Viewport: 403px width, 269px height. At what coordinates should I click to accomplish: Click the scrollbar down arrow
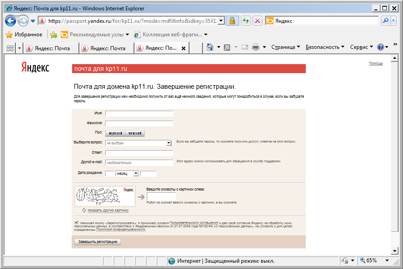[x=394, y=251]
